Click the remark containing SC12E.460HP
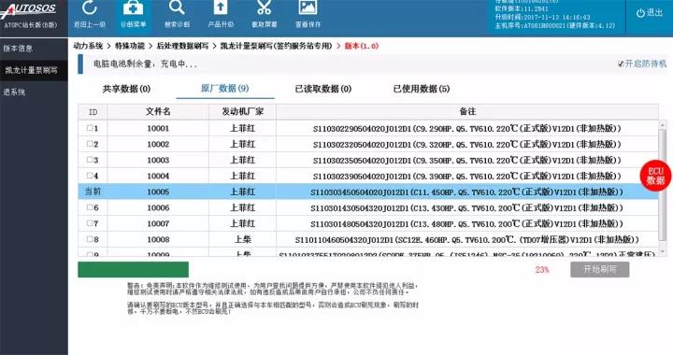The width and height of the screenshot is (673, 355). tap(467, 239)
